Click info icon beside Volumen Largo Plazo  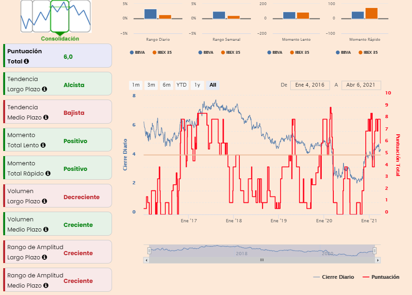44,201
